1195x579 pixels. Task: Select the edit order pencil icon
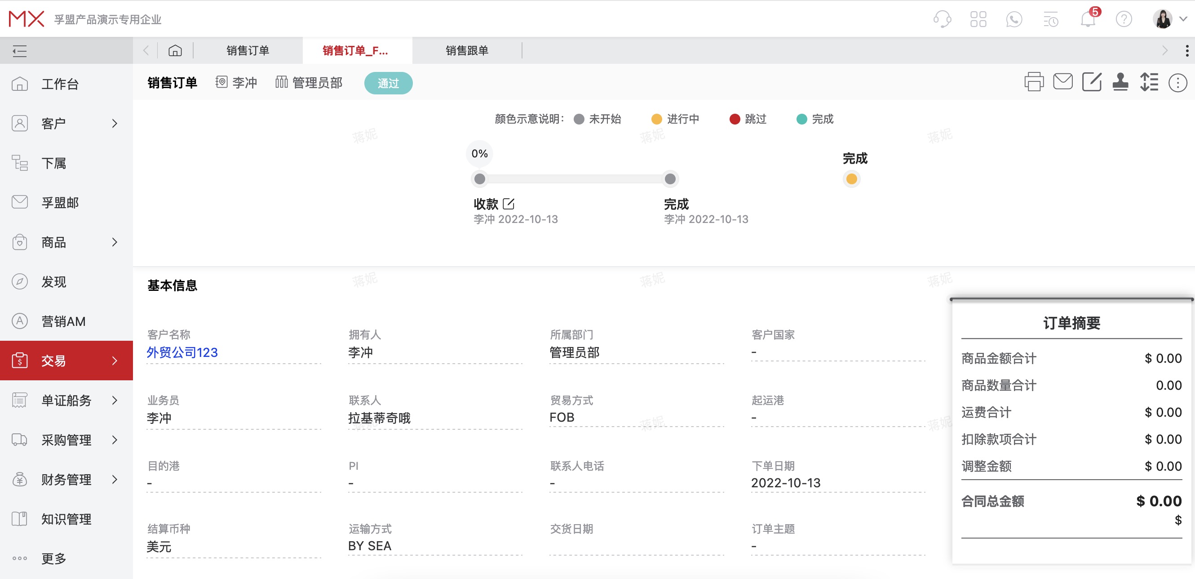click(1092, 82)
